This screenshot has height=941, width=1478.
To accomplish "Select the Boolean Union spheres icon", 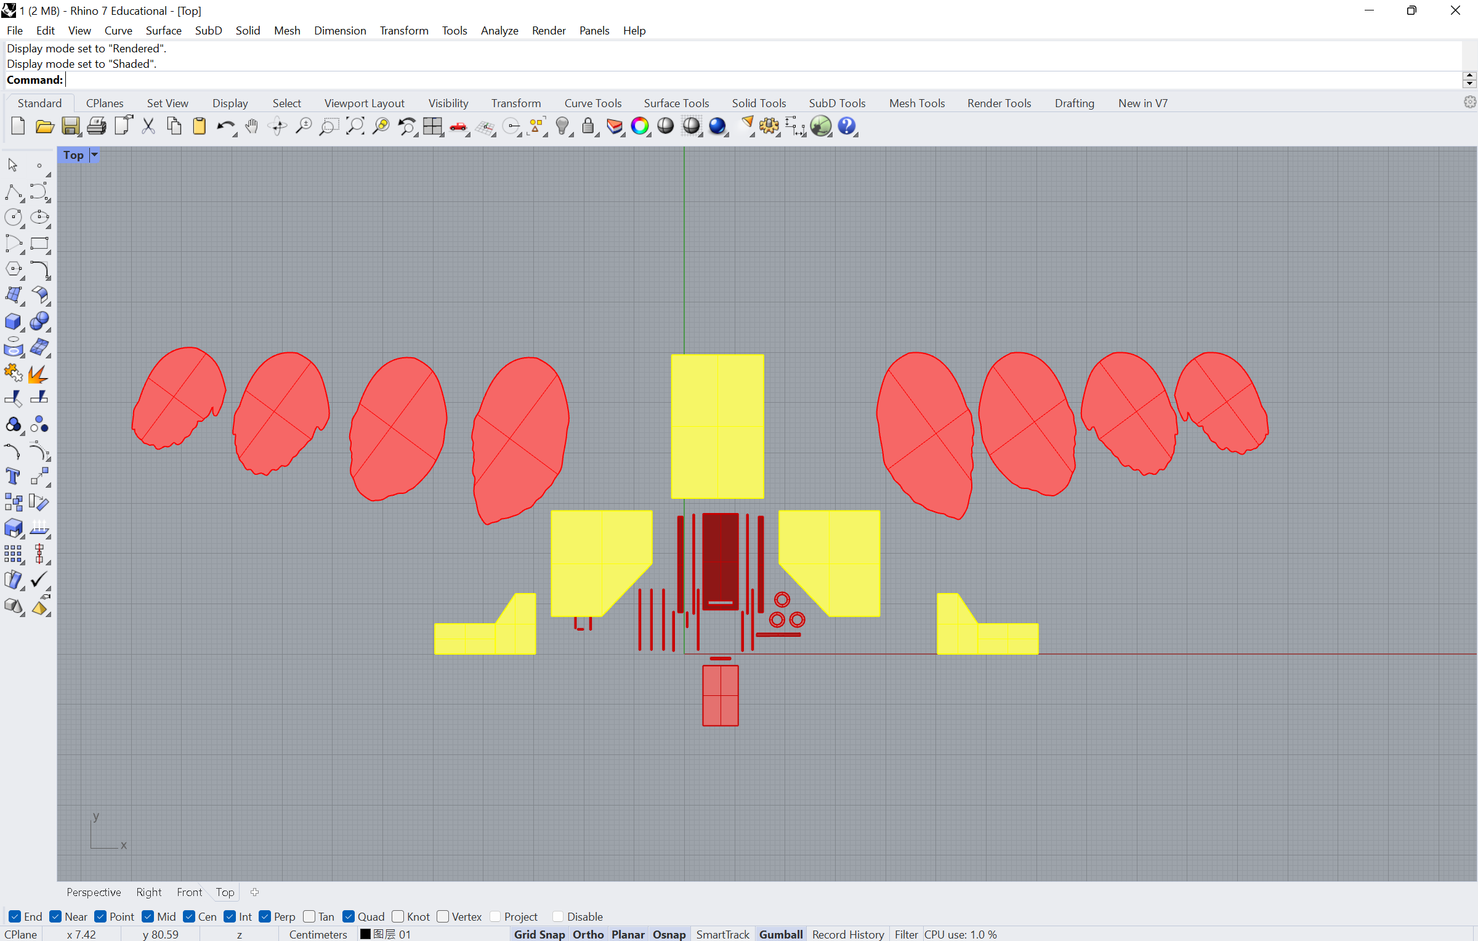I will (39, 321).
